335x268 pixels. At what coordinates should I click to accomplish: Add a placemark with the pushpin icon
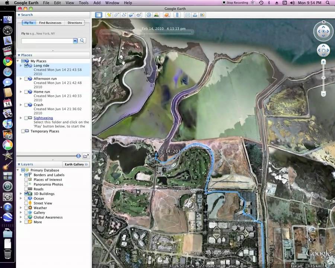[x=109, y=15]
